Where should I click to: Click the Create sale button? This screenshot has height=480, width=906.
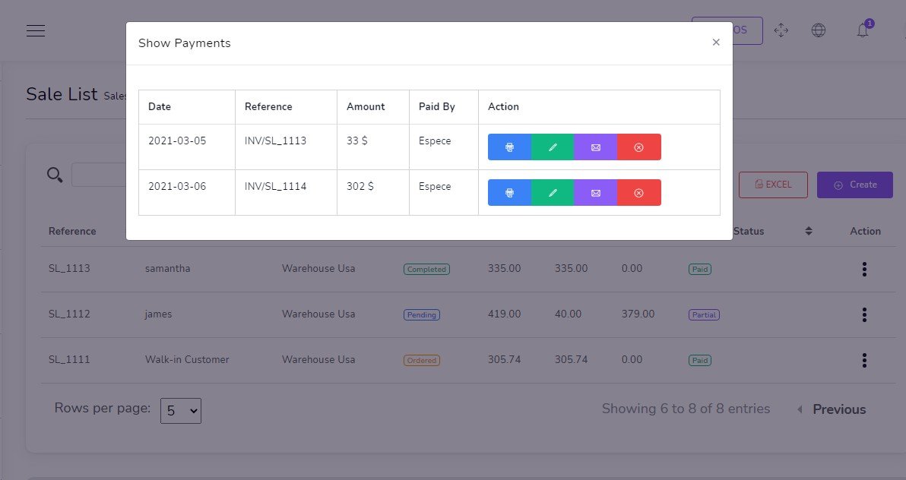pyautogui.click(x=854, y=185)
